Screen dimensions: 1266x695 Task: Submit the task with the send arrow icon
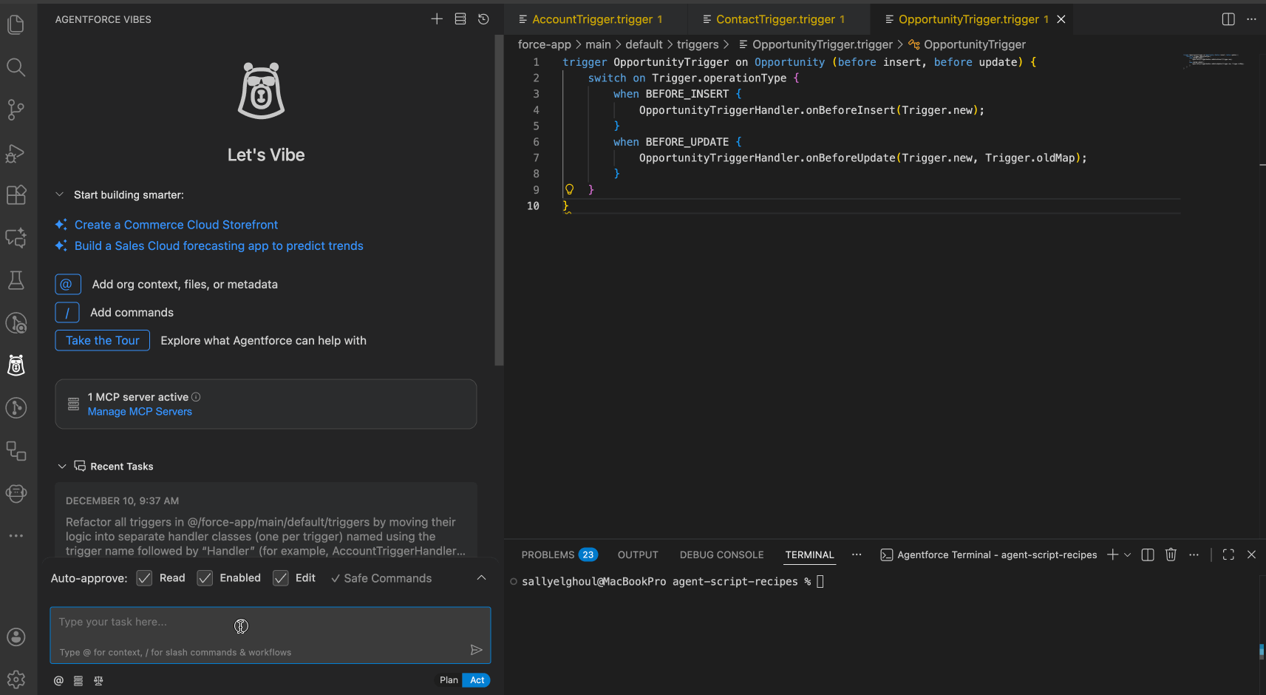[x=477, y=650]
